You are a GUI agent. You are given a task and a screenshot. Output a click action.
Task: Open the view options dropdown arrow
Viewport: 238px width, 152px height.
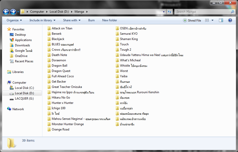pyautogui.click(x=213, y=20)
